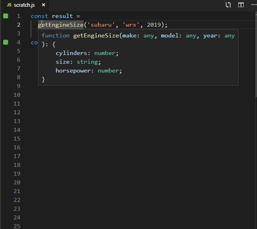Click the result variable on line 1
Image resolution: width=257 pixels, height=229 pixels.
click(62, 16)
